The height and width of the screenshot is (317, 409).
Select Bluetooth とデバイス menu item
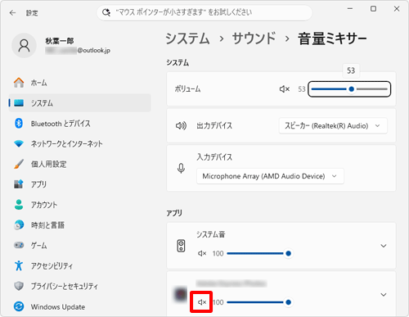click(x=80, y=123)
